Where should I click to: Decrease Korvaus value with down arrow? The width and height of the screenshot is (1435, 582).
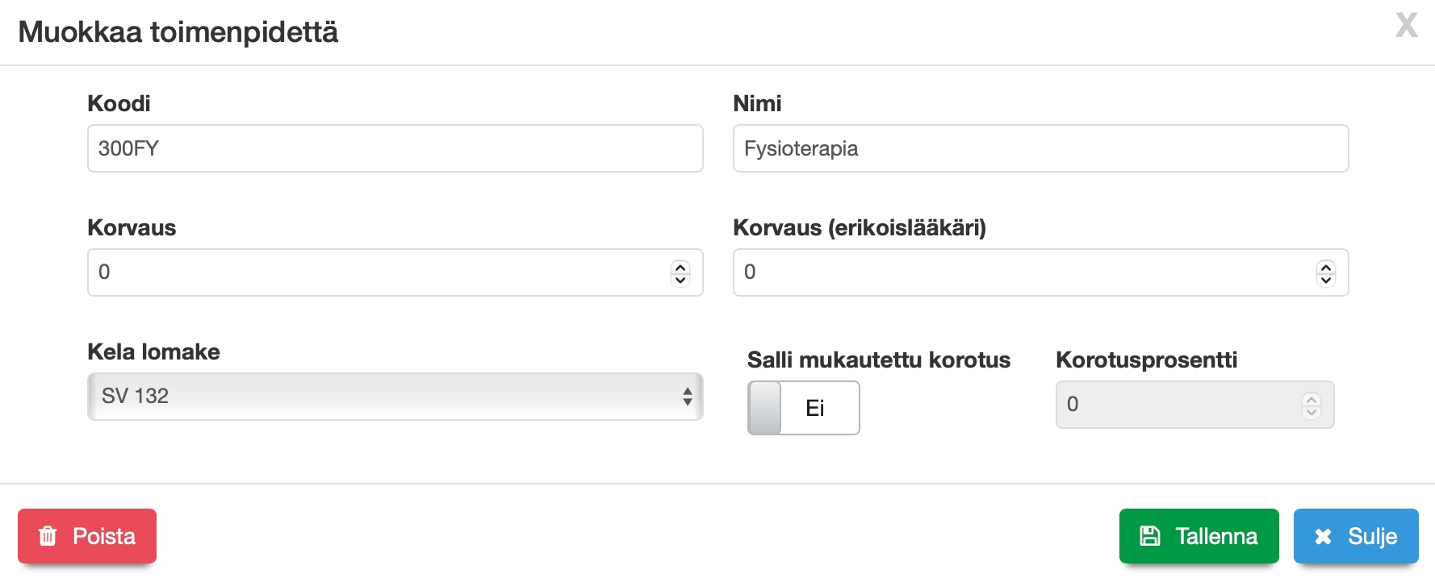(680, 280)
